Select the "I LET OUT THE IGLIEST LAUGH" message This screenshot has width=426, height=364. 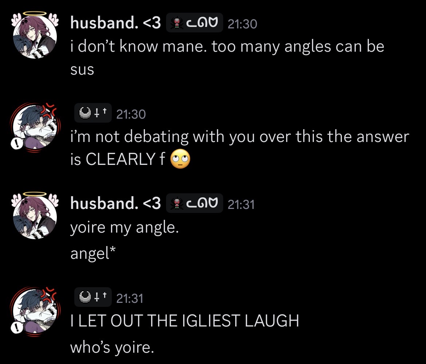click(185, 321)
